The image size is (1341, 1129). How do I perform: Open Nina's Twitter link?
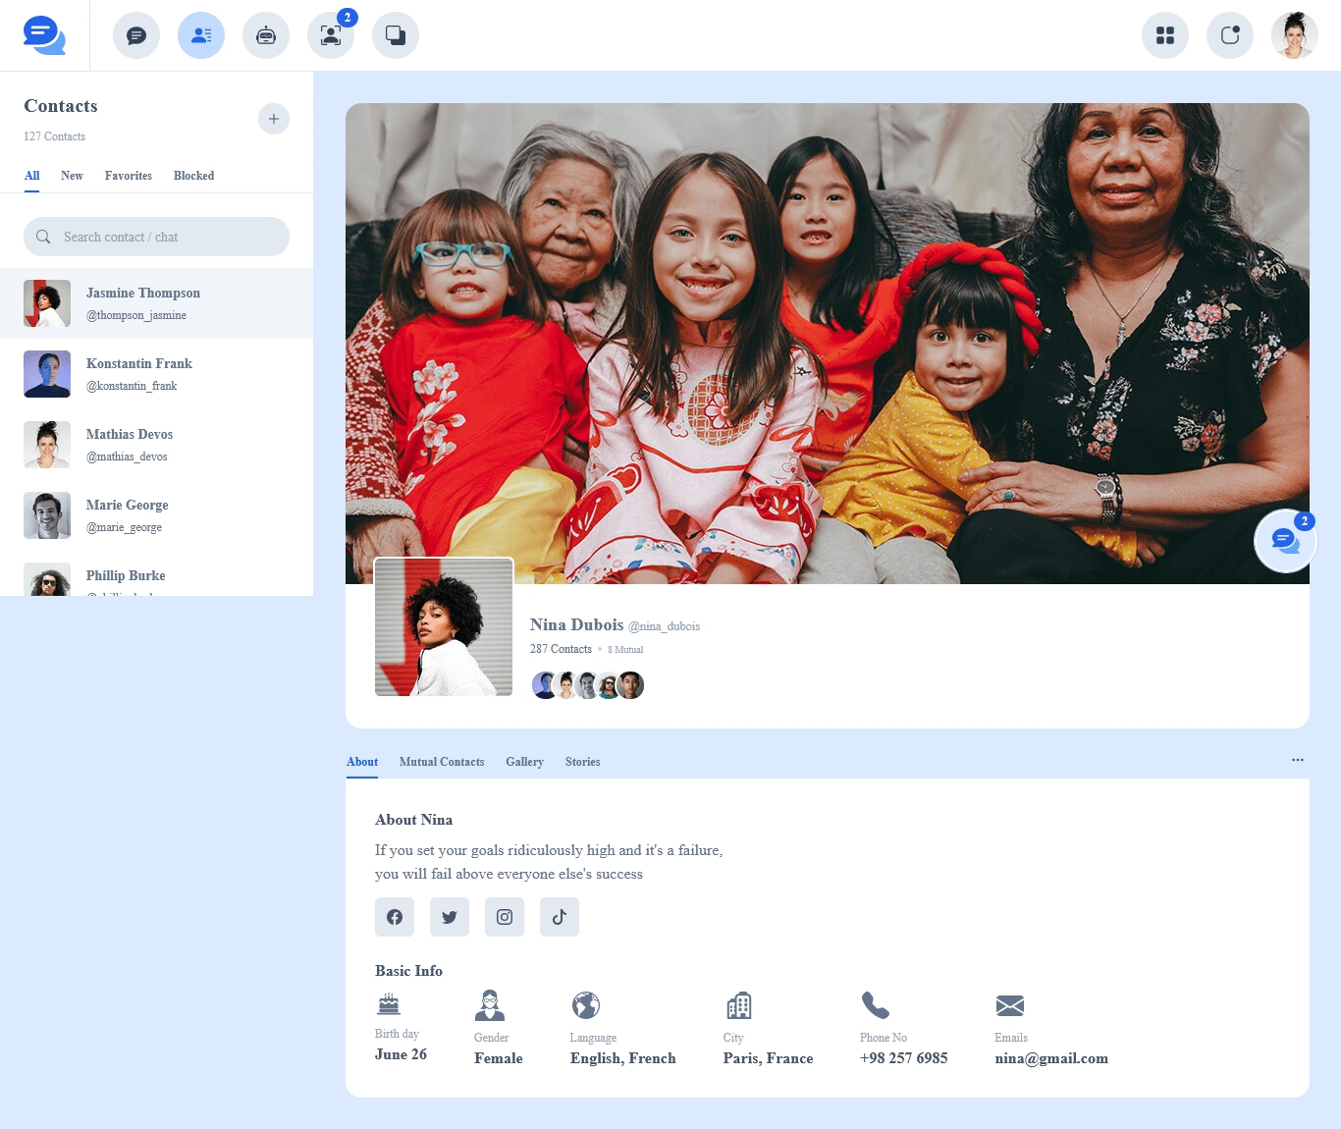[x=450, y=917]
